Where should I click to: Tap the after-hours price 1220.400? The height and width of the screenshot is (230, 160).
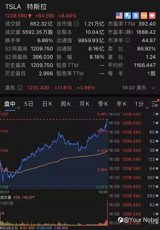(x=39, y=88)
